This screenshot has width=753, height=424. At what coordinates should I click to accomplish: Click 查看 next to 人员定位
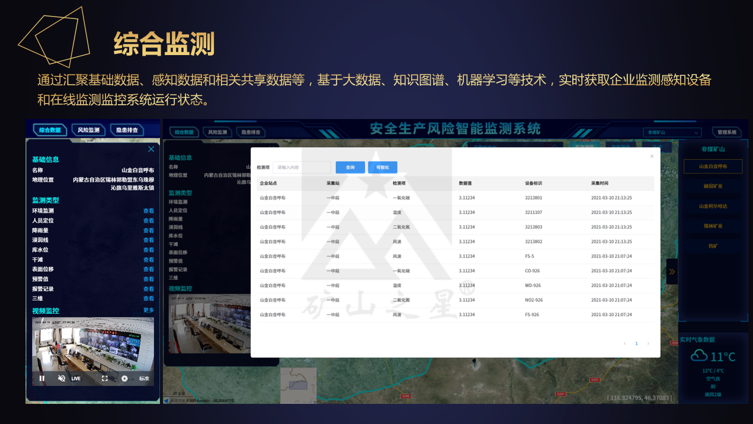point(148,221)
